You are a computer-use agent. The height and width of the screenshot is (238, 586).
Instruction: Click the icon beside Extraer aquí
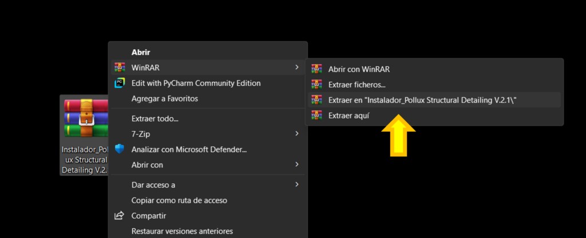[316, 116]
